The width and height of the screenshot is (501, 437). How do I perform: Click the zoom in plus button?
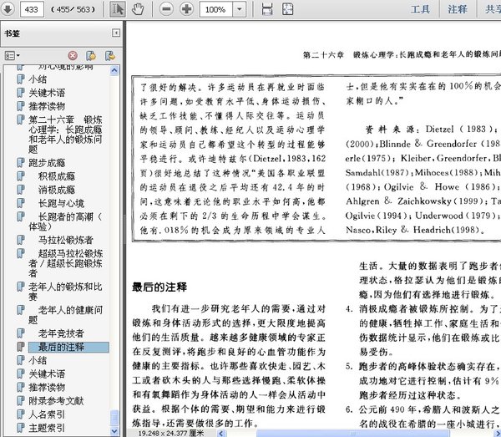click(186, 10)
